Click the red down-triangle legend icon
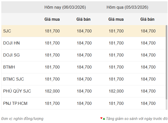Image resolution: width=168 pixels, height=123 pixels. click(101, 118)
